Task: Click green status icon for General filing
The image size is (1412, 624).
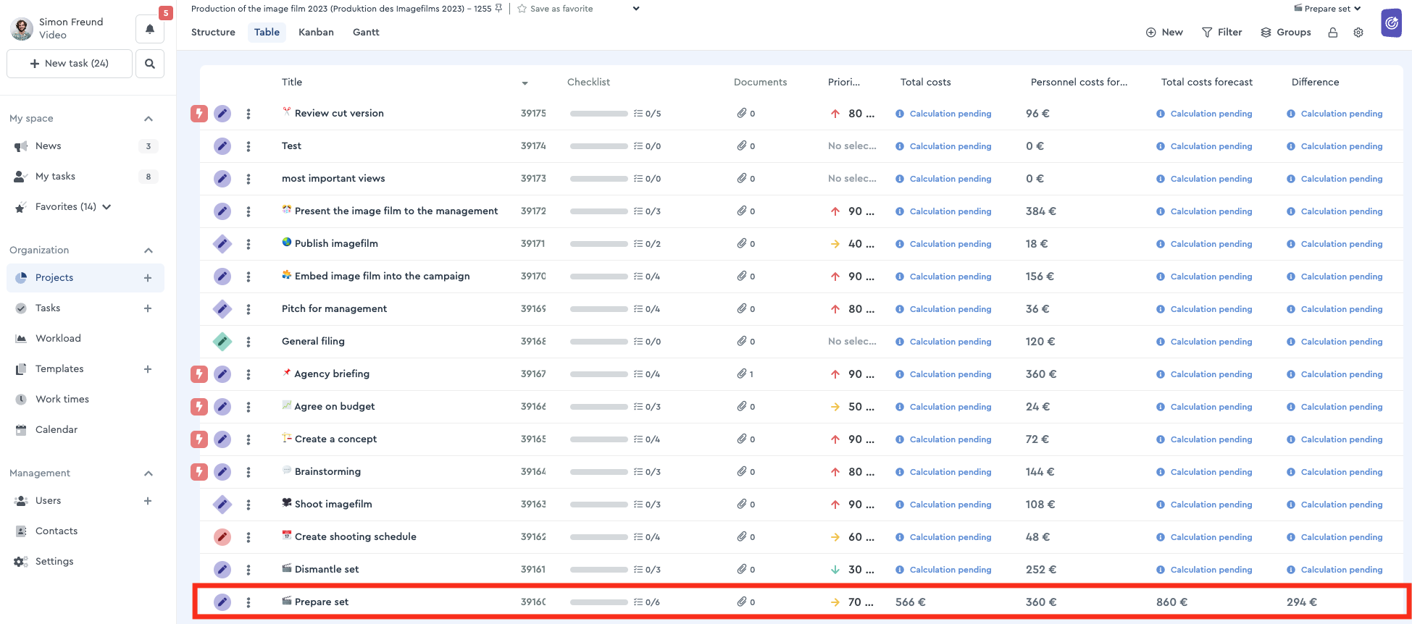Action: (222, 342)
